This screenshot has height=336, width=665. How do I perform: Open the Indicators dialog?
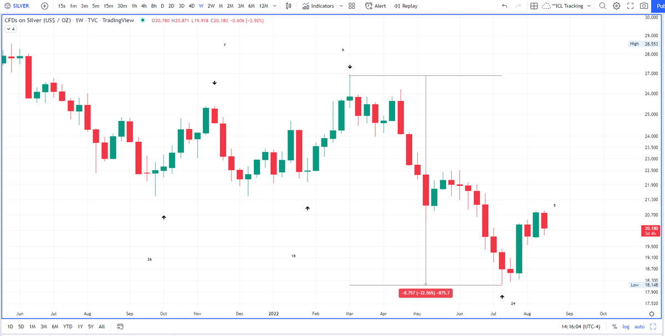[319, 6]
